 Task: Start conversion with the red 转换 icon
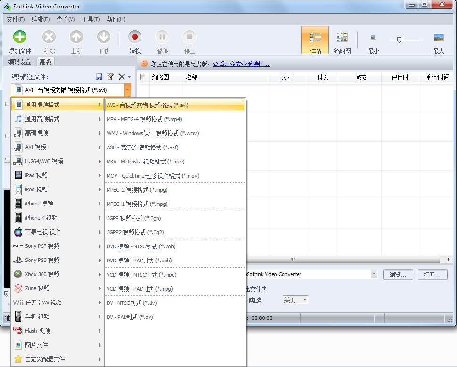click(135, 37)
